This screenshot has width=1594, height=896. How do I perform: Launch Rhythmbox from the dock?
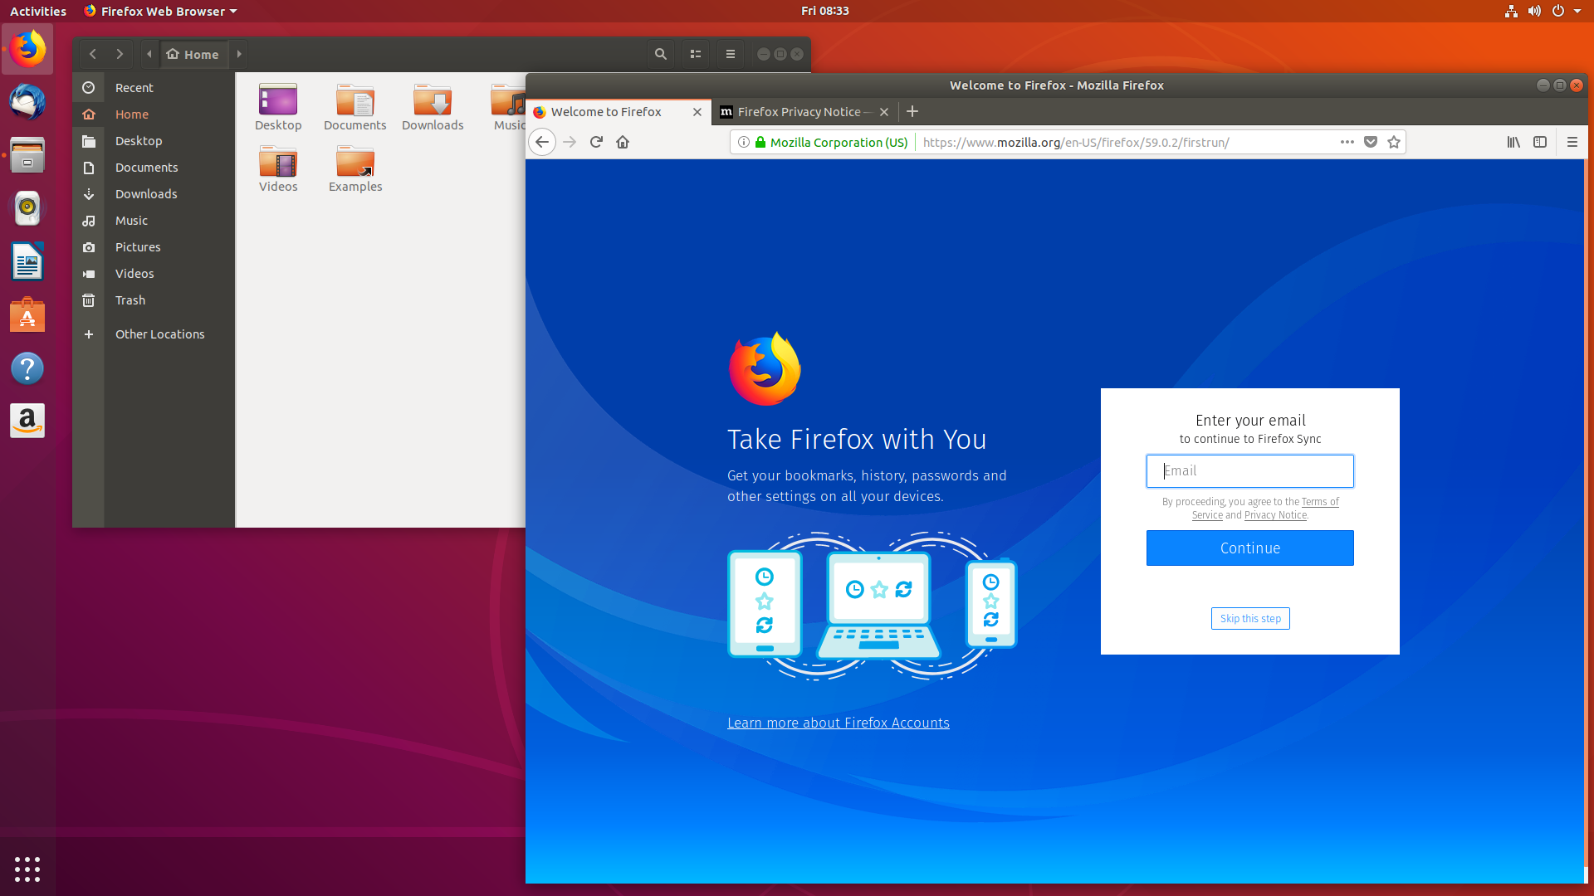coord(27,208)
